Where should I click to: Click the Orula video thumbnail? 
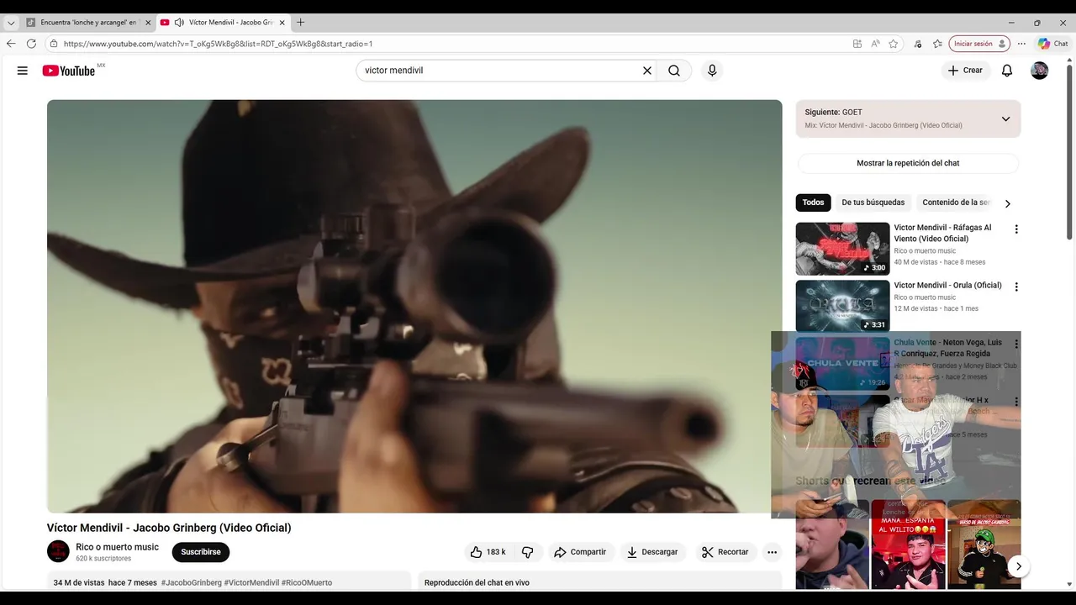(x=842, y=306)
